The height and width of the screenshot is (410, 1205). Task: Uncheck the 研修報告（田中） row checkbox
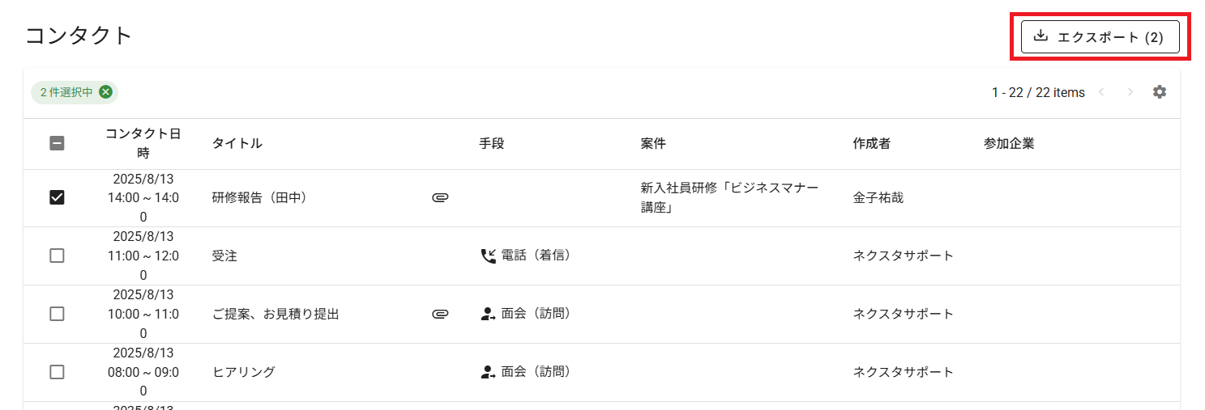pos(57,197)
